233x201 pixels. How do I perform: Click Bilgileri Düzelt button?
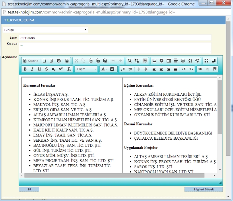pos(204,189)
